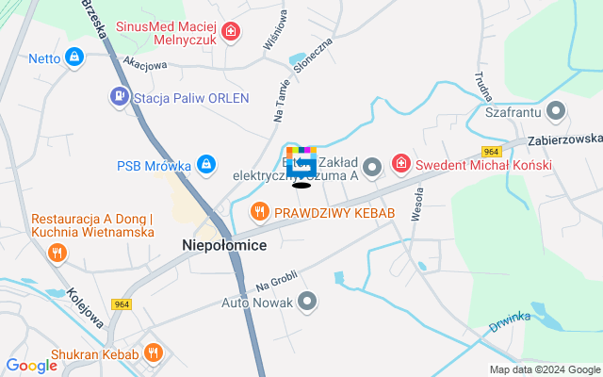
Task: Select the PRAWDZIWY KEBAB restaurant icon
Action: click(x=260, y=212)
